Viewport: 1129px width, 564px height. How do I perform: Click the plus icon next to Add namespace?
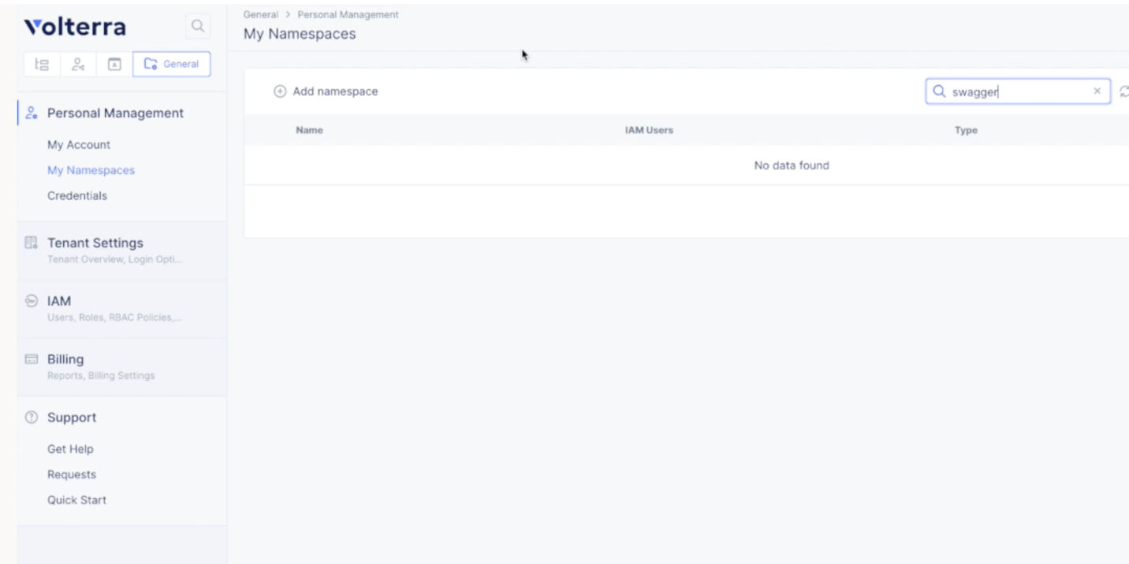coord(280,91)
